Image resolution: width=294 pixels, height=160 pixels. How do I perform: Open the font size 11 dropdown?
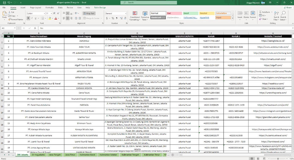[x=51, y=13]
